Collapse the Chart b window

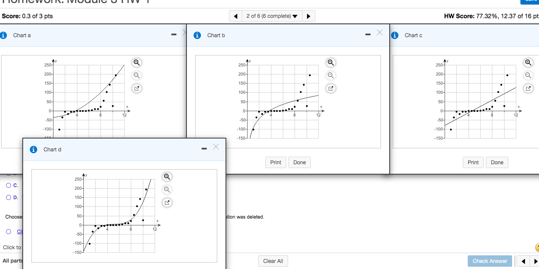pyautogui.click(x=367, y=34)
